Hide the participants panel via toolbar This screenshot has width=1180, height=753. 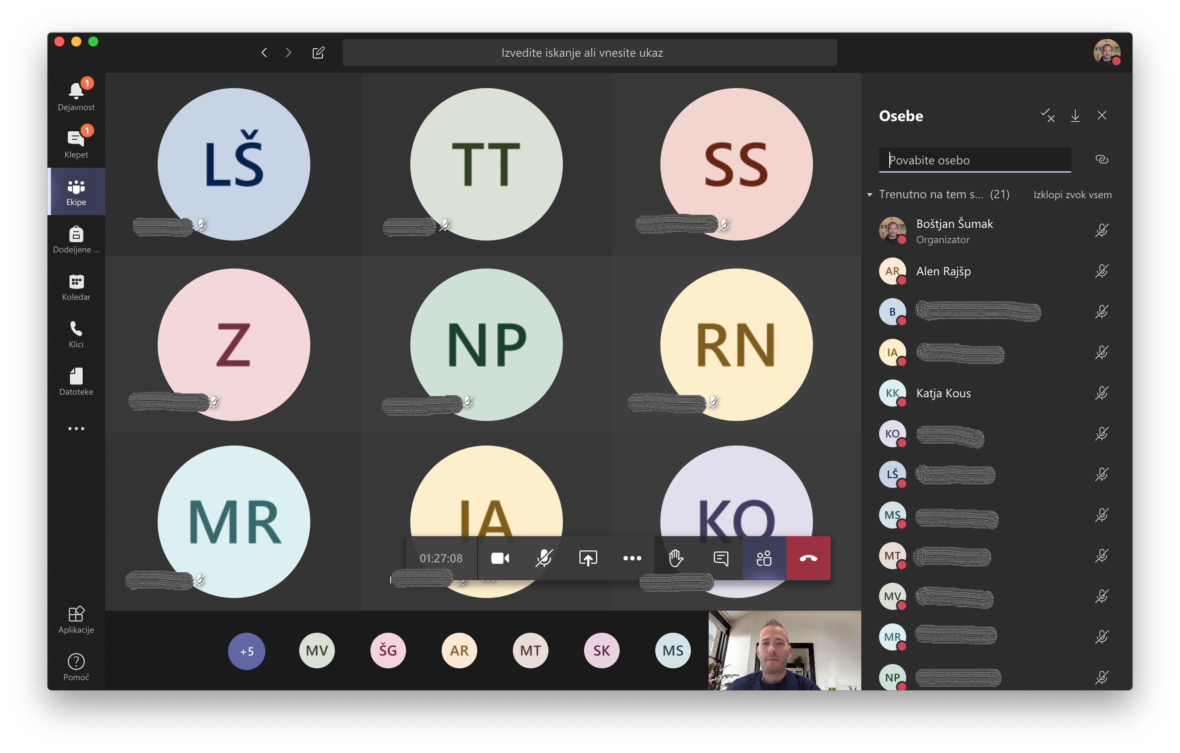coord(763,558)
